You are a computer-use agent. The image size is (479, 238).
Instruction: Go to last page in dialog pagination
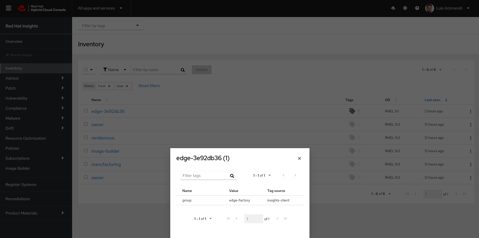tap(285, 218)
